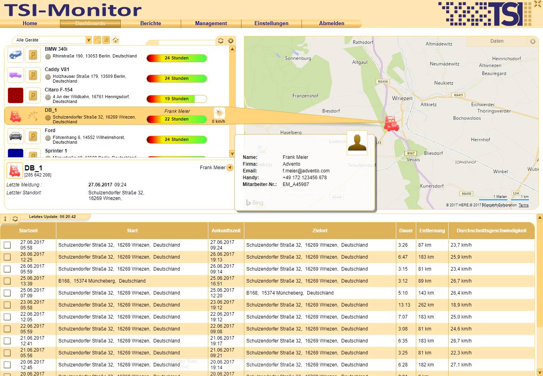The height and width of the screenshot is (376, 543).
Task: Click the 24 Stunden bar for BMW 340i
Action: 177,58
